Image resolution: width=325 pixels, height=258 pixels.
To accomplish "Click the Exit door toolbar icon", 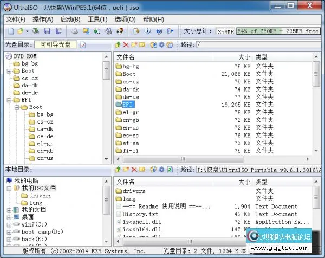I will click(x=170, y=31).
